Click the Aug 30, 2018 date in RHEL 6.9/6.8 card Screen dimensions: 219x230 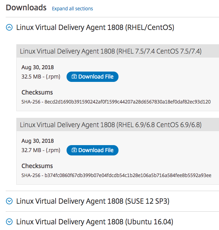point(38,141)
